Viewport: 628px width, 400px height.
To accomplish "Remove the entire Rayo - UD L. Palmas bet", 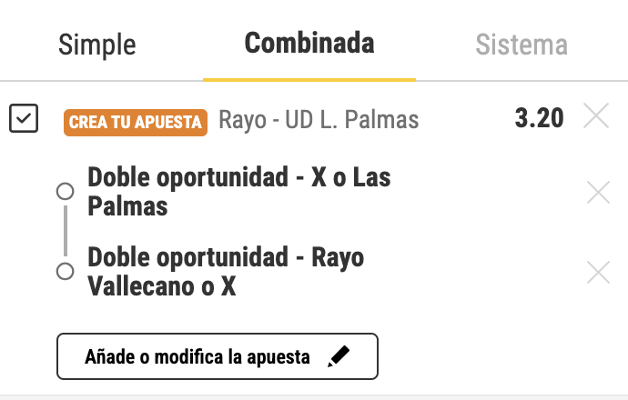I will tap(596, 115).
